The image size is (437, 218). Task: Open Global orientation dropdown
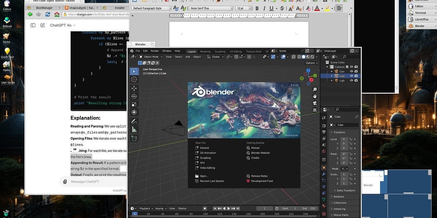tap(216, 57)
